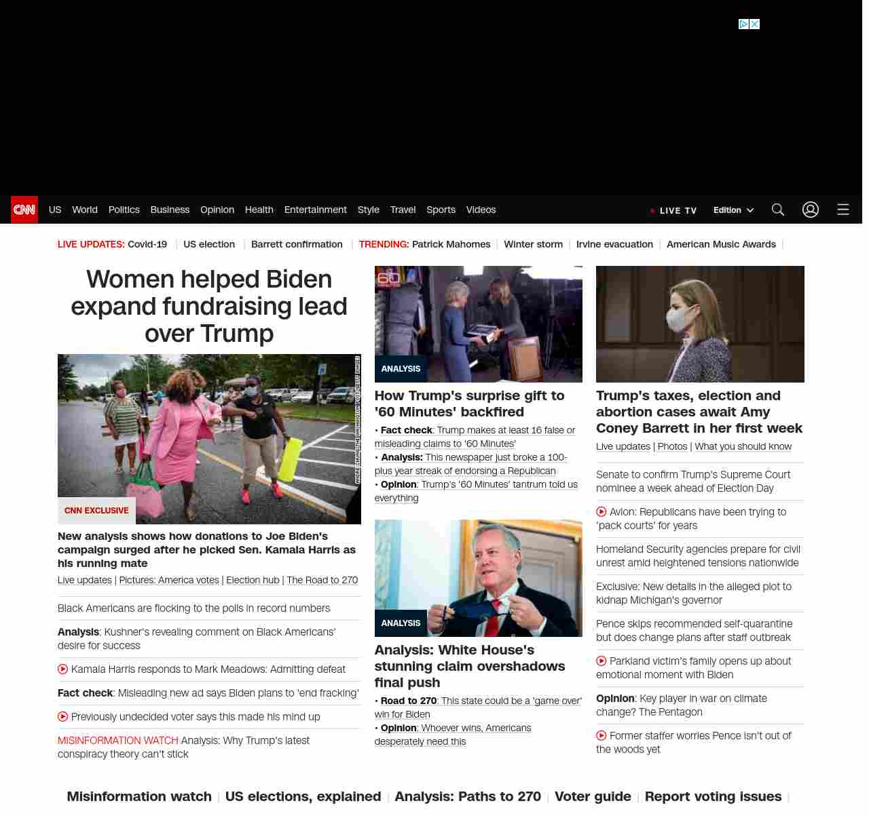The height and width of the screenshot is (818, 869).
Task: Open the '60 Minutes' story thumbnail
Action: tap(478, 324)
